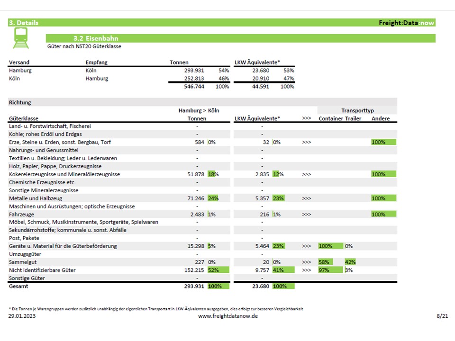Image resolution: width=455 pixels, height=341 pixels.
Task: Click the Freight:Data:now logo
Action: point(406,23)
